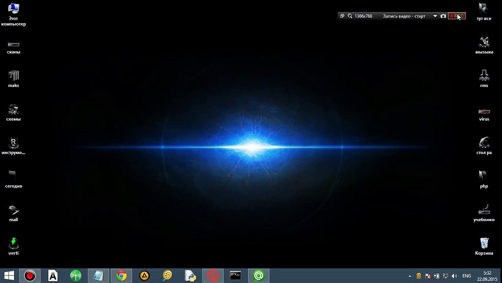
Task: Select the 'тут все' desktop icon
Action: coord(484,12)
